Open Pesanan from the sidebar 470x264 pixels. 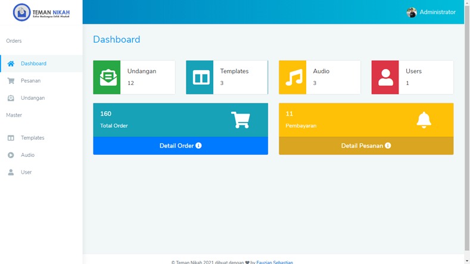30,81
